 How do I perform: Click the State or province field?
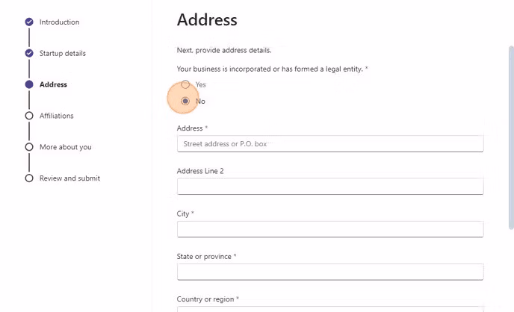coord(329,272)
